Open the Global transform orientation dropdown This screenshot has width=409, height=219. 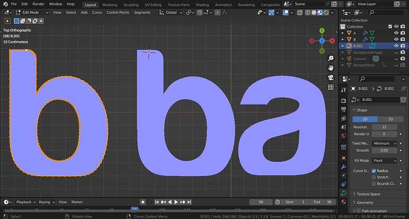point(171,12)
